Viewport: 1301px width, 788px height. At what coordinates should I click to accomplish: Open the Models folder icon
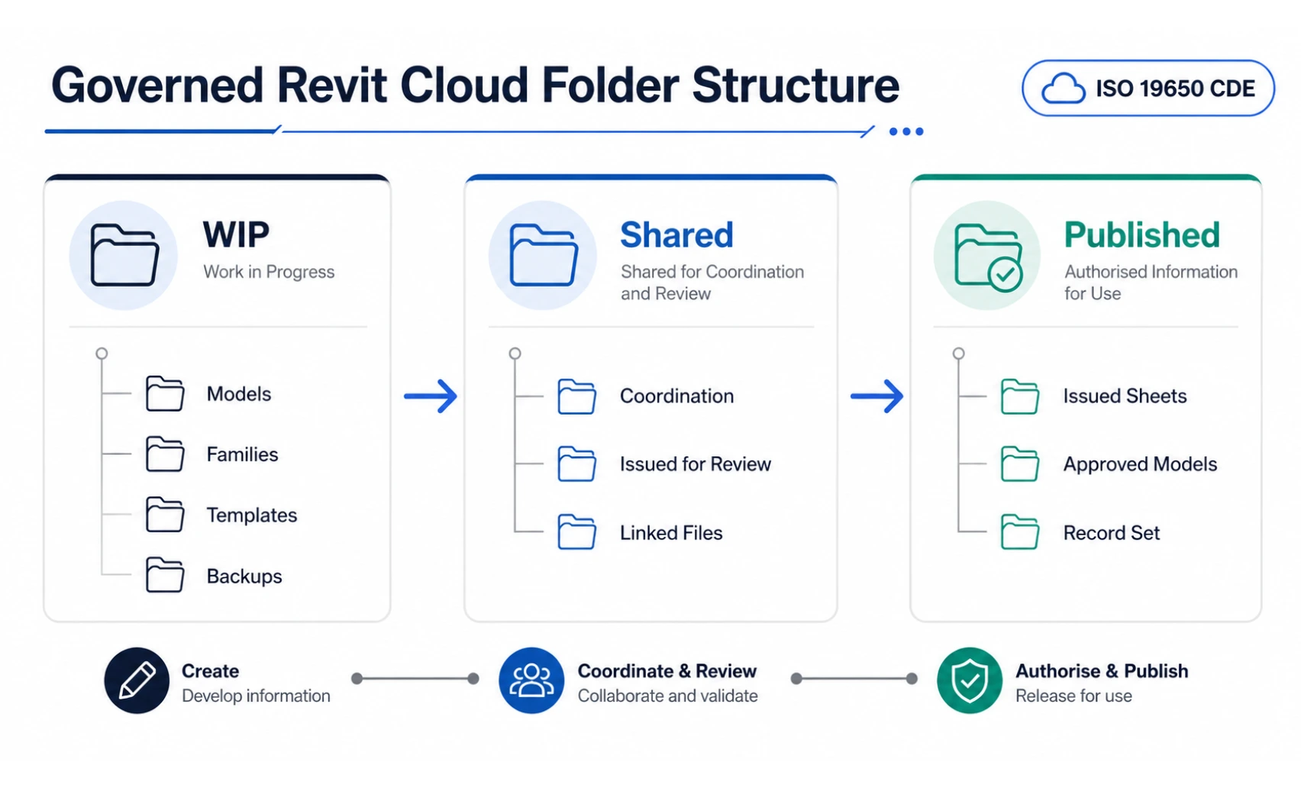click(165, 394)
